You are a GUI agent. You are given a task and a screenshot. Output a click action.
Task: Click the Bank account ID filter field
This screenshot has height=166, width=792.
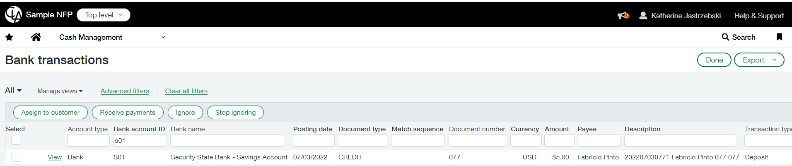(x=140, y=141)
